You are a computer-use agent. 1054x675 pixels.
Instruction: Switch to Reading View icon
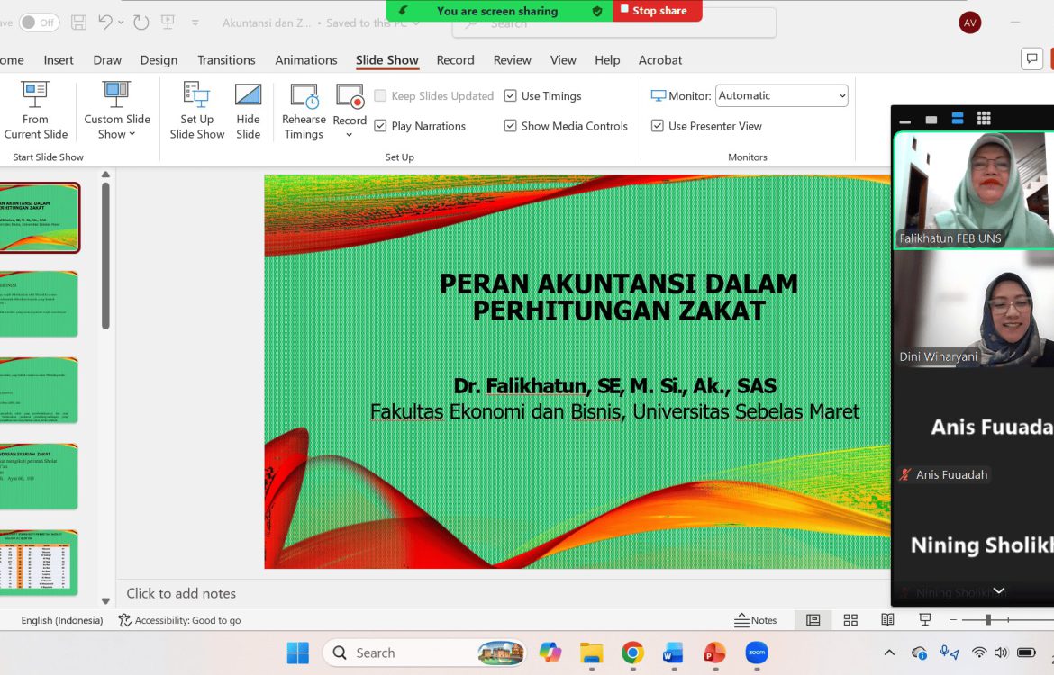(x=887, y=620)
